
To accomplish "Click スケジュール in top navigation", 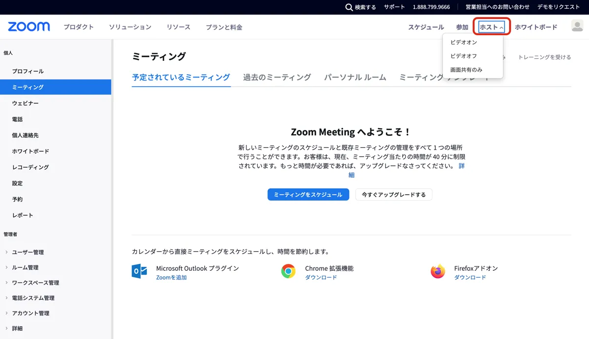I will 426,27.
